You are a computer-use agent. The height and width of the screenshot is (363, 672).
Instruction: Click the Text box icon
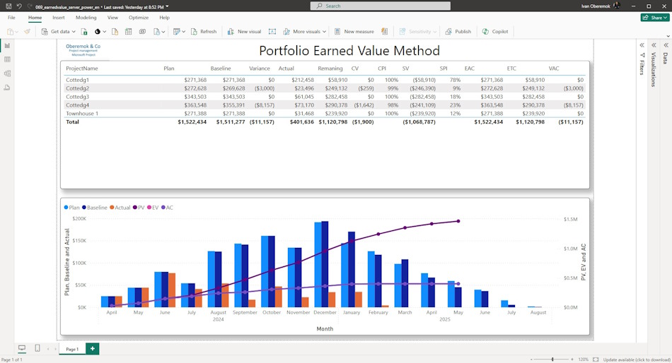click(272, 31)
